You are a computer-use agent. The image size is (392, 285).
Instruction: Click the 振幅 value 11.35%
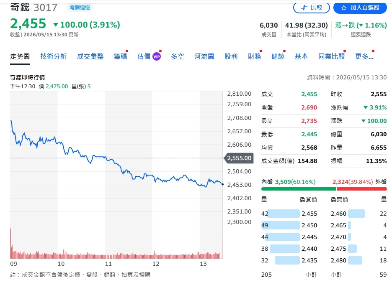(376, 161)
